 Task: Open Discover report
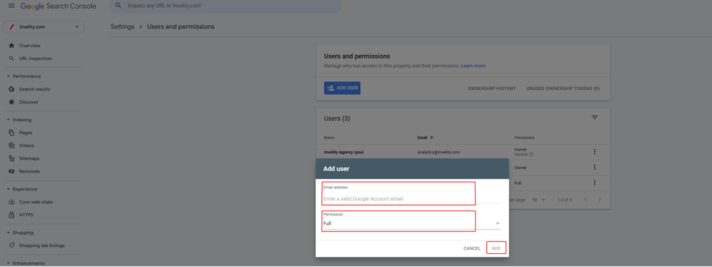[x=29, y=102]
